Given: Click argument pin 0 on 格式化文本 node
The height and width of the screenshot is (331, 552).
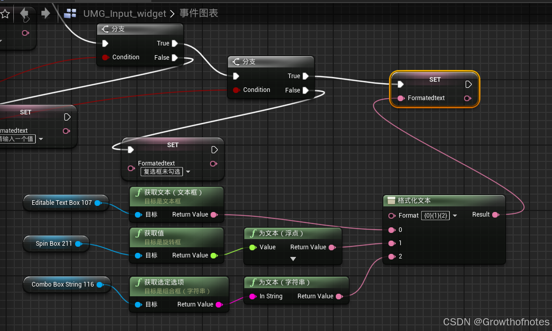Looking at the screenshot, I should coord(392,230).
